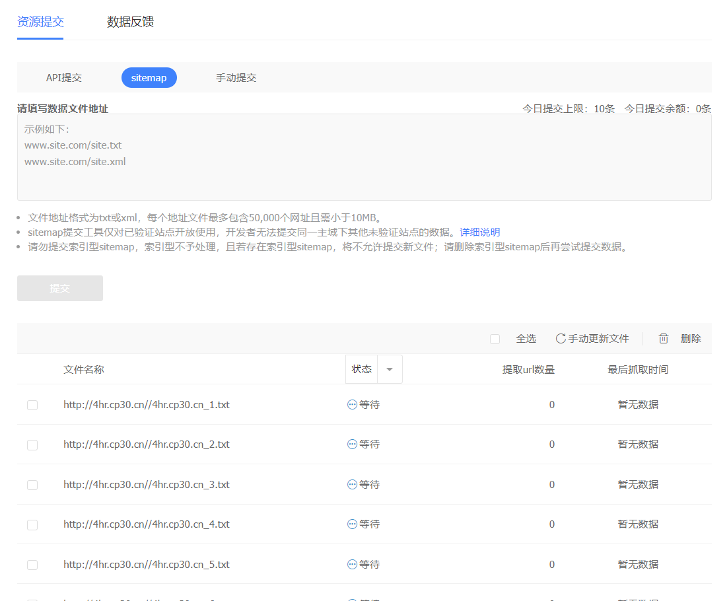
Task: Open the 详细说明 link
Action: (x=481, y=232)
